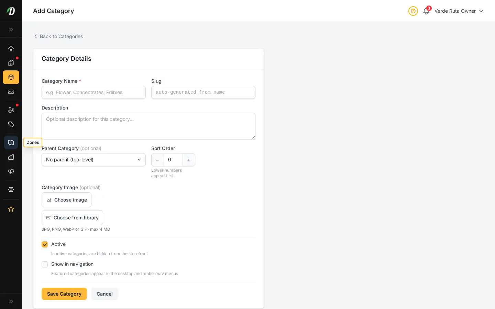
Task: Click Choose from library button
Action: pyautogui.click(x=72, y=218)
